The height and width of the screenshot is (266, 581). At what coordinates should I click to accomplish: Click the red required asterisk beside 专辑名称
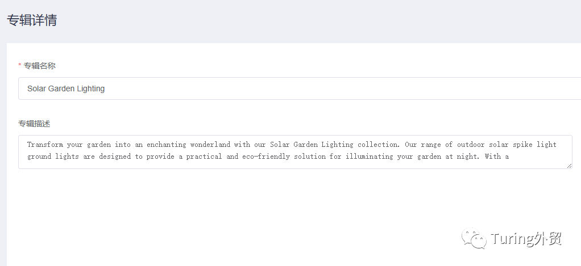click(20, 66)
